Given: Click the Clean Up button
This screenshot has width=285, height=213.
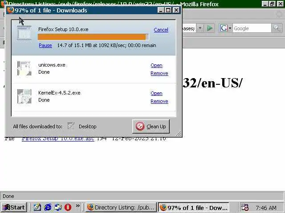Looking at the screenshot, I should [151, 126].
